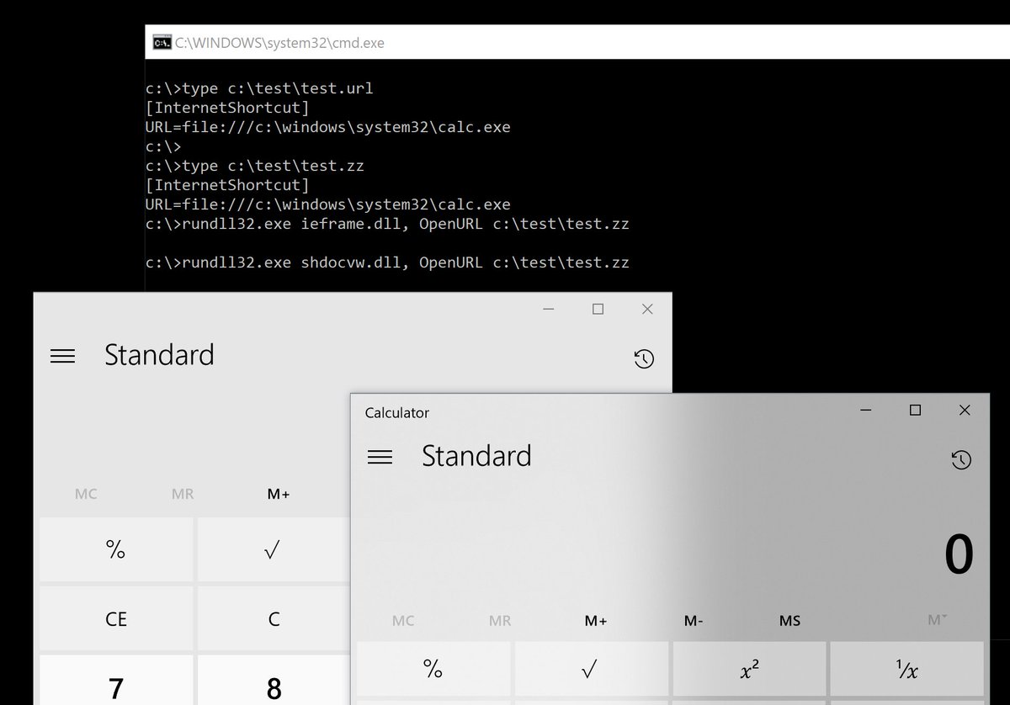Close the back Calculator window
This screenshot has height=705, width=1010.
(x=647, y=309)
